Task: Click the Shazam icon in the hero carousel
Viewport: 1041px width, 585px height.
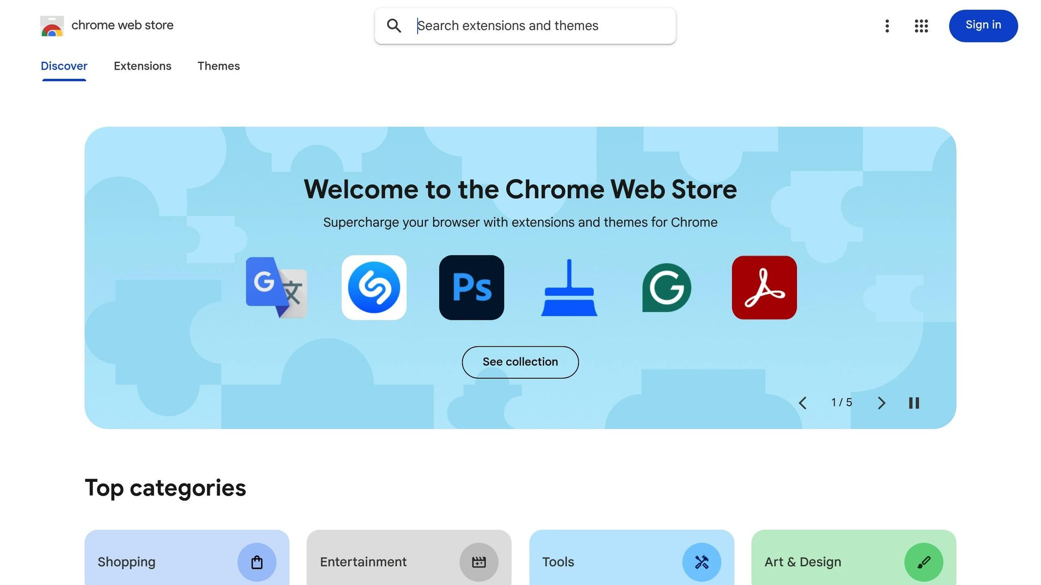Action: tap(374, 287)
